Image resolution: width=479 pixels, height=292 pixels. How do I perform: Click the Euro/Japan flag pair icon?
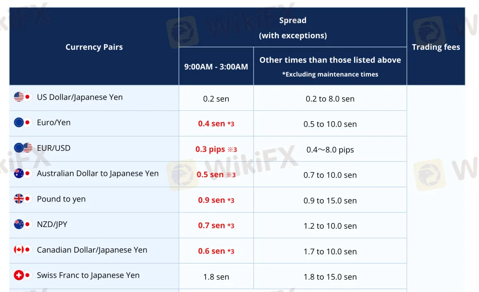(23, 122)
